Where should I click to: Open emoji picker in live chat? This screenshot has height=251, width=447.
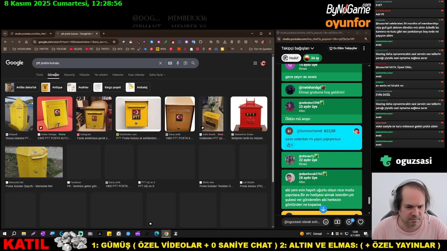pos(326,222)
